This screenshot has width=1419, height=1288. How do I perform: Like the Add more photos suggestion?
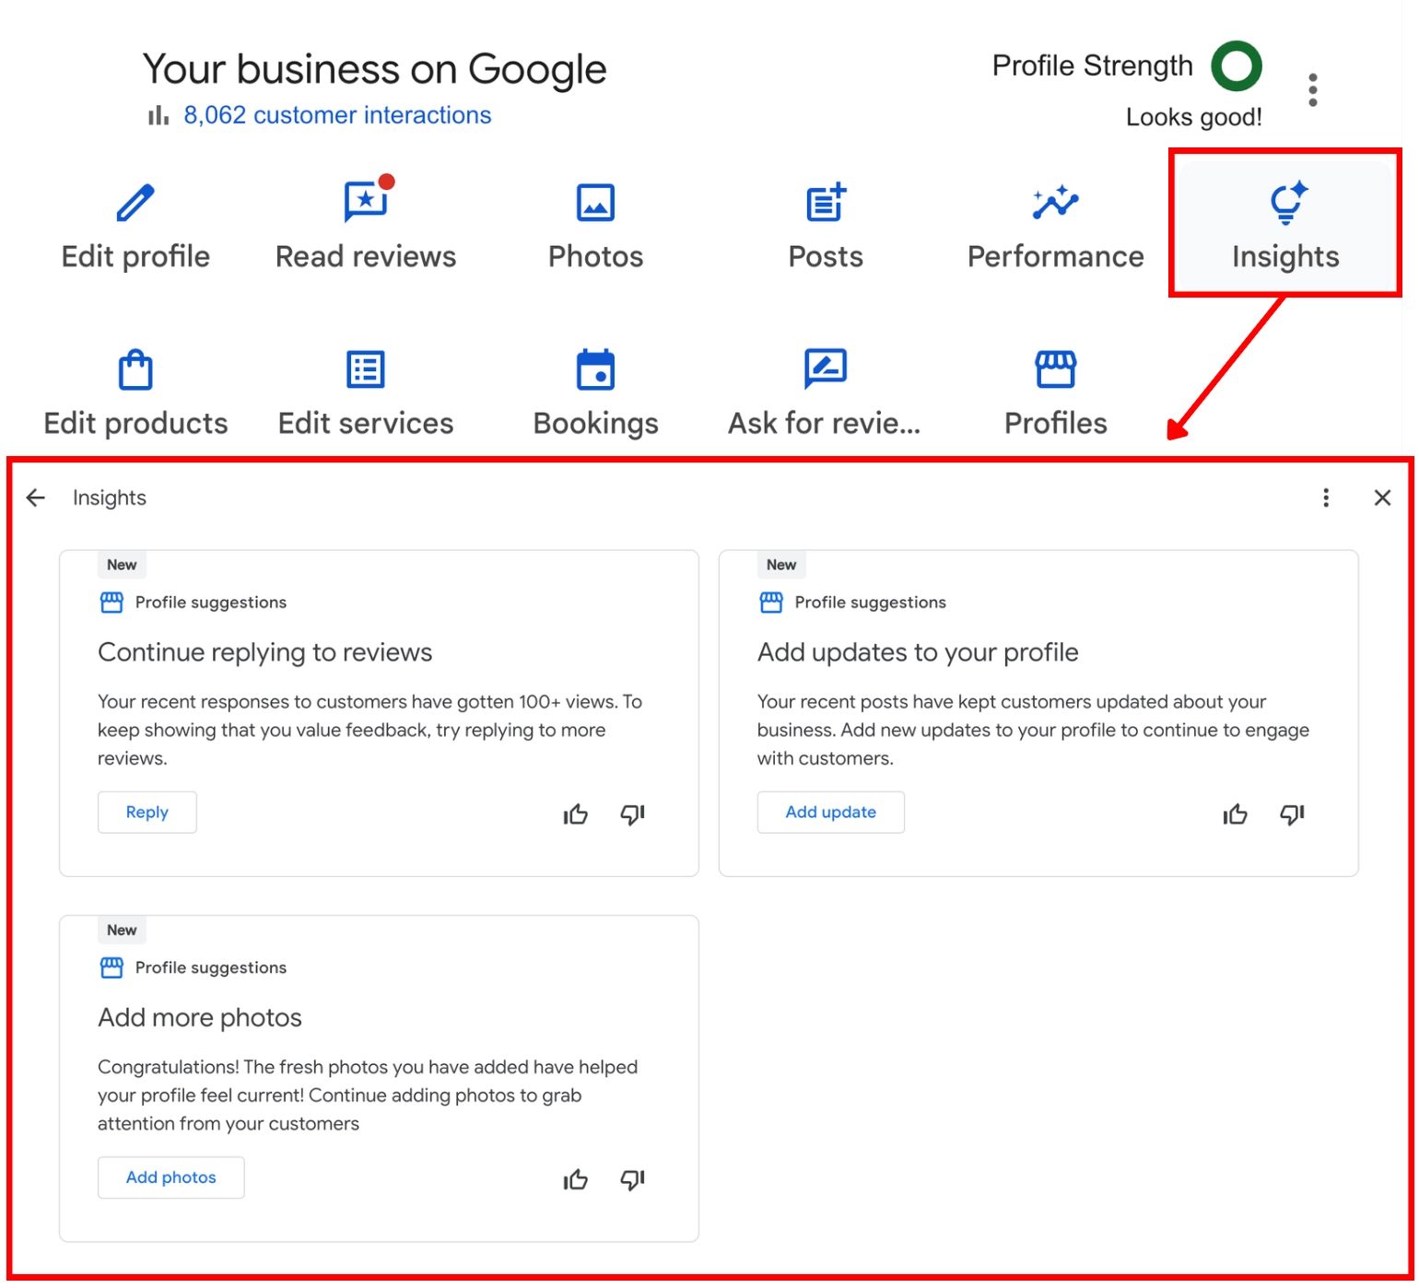(576, 1180)
